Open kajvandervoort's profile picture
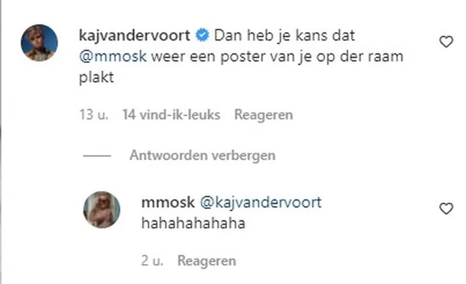 click(39, 43)
